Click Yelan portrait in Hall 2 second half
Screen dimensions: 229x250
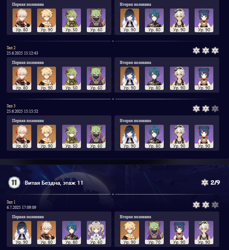coord(130,78)
